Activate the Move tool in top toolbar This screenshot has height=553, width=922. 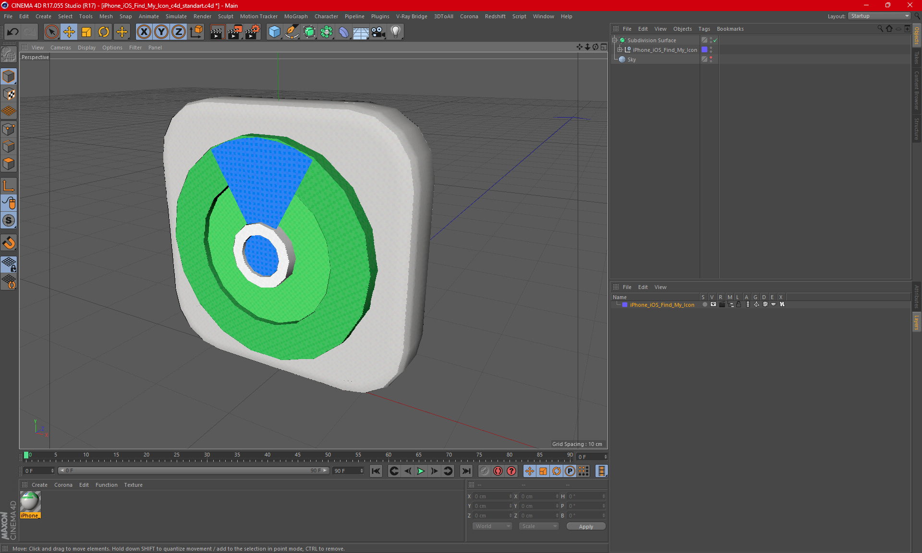click(69, 32)
